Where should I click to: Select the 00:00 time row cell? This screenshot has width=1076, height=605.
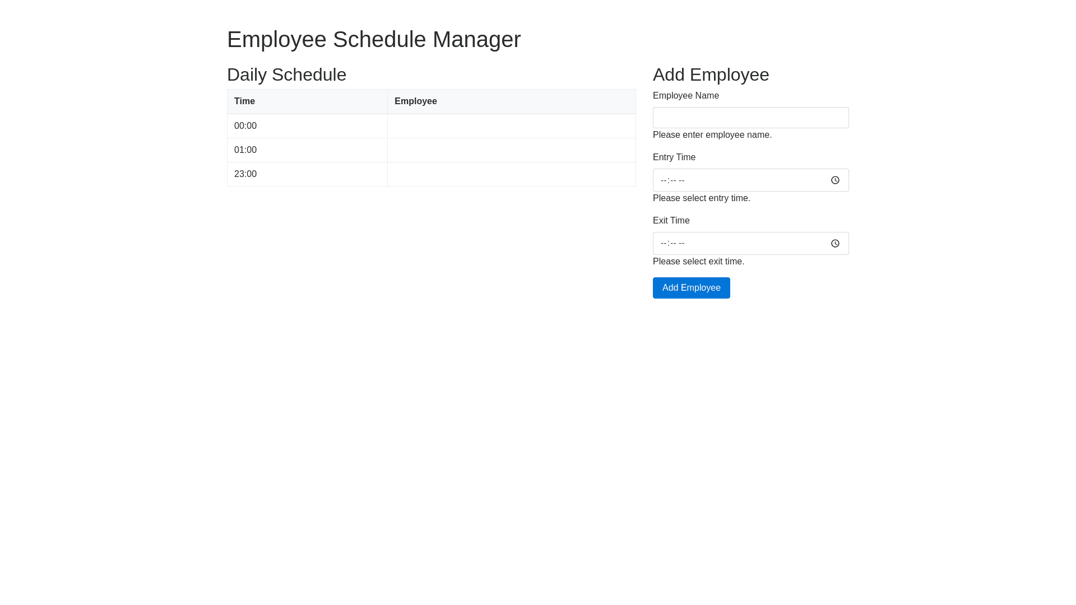(x=245, y=126)
